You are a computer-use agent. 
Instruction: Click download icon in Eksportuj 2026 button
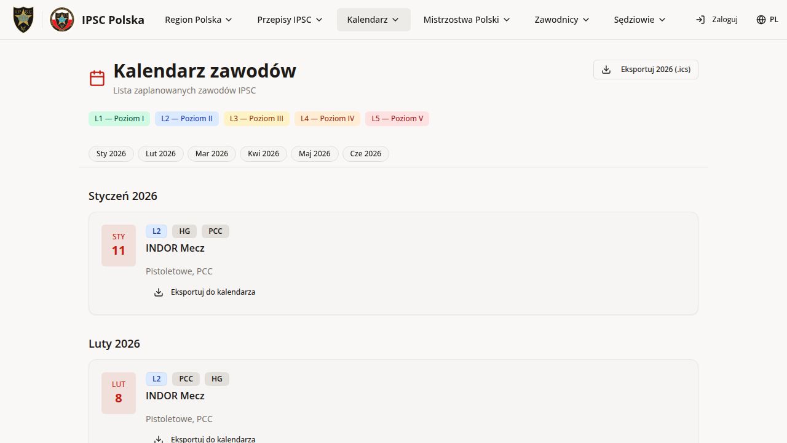606,70
